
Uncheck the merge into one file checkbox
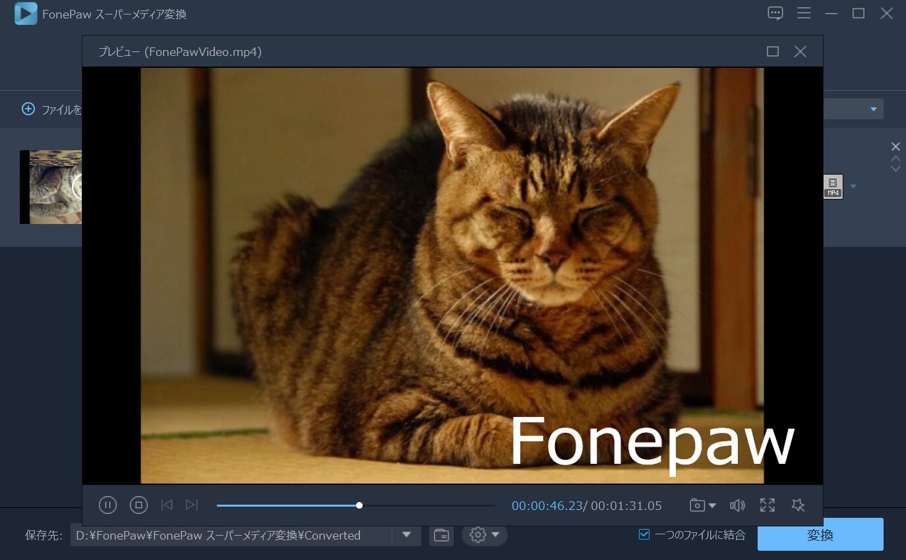(644, 534)
